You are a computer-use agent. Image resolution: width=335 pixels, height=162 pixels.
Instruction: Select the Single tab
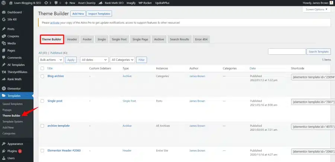pyautogui.click(x=102, y=39)
